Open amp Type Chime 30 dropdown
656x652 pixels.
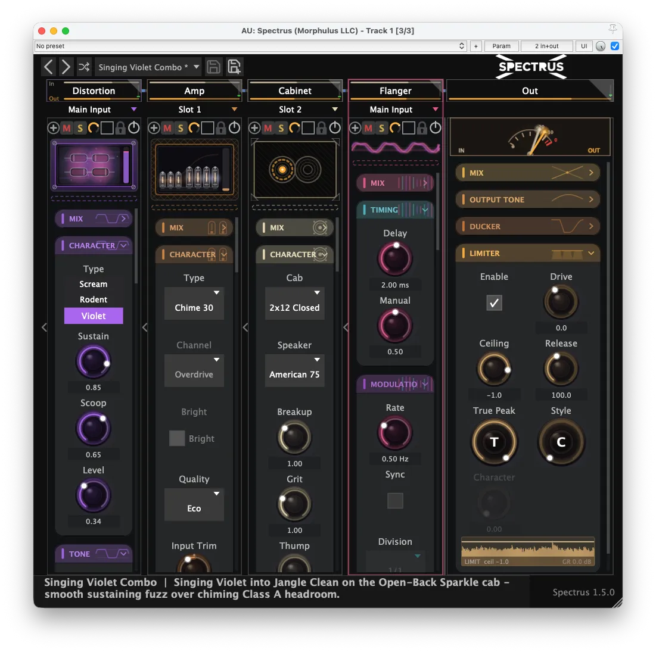pyautogui.click(x=194, y=304)
